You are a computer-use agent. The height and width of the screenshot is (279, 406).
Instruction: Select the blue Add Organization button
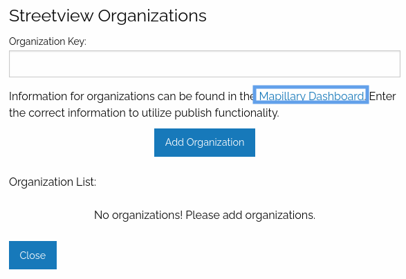coord(205,142)
